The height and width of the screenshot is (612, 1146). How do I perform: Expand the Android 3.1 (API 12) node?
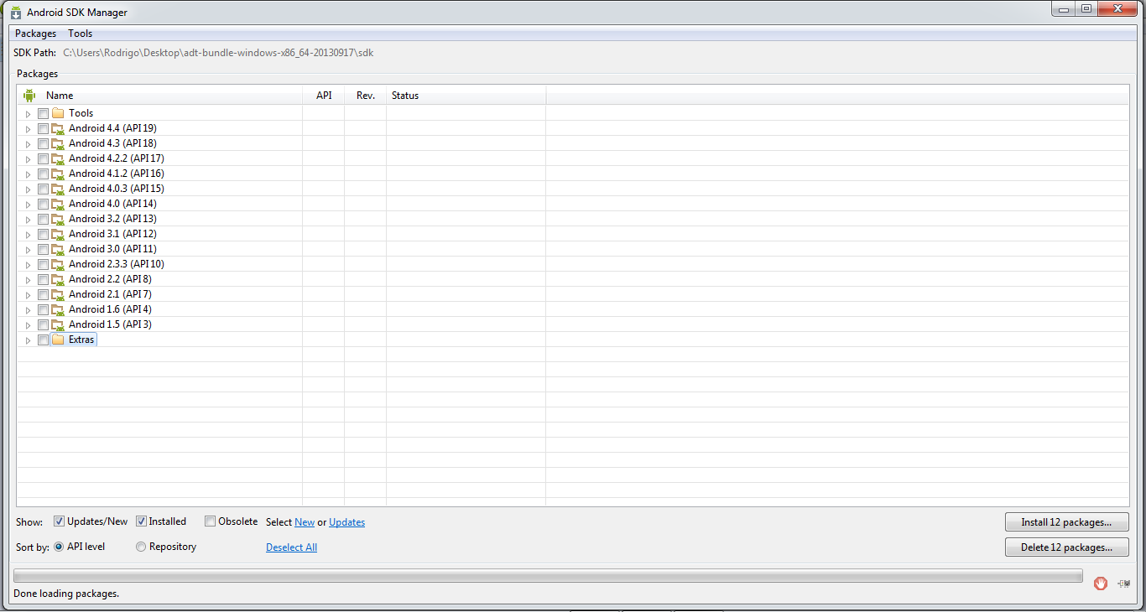pos(28,235)
